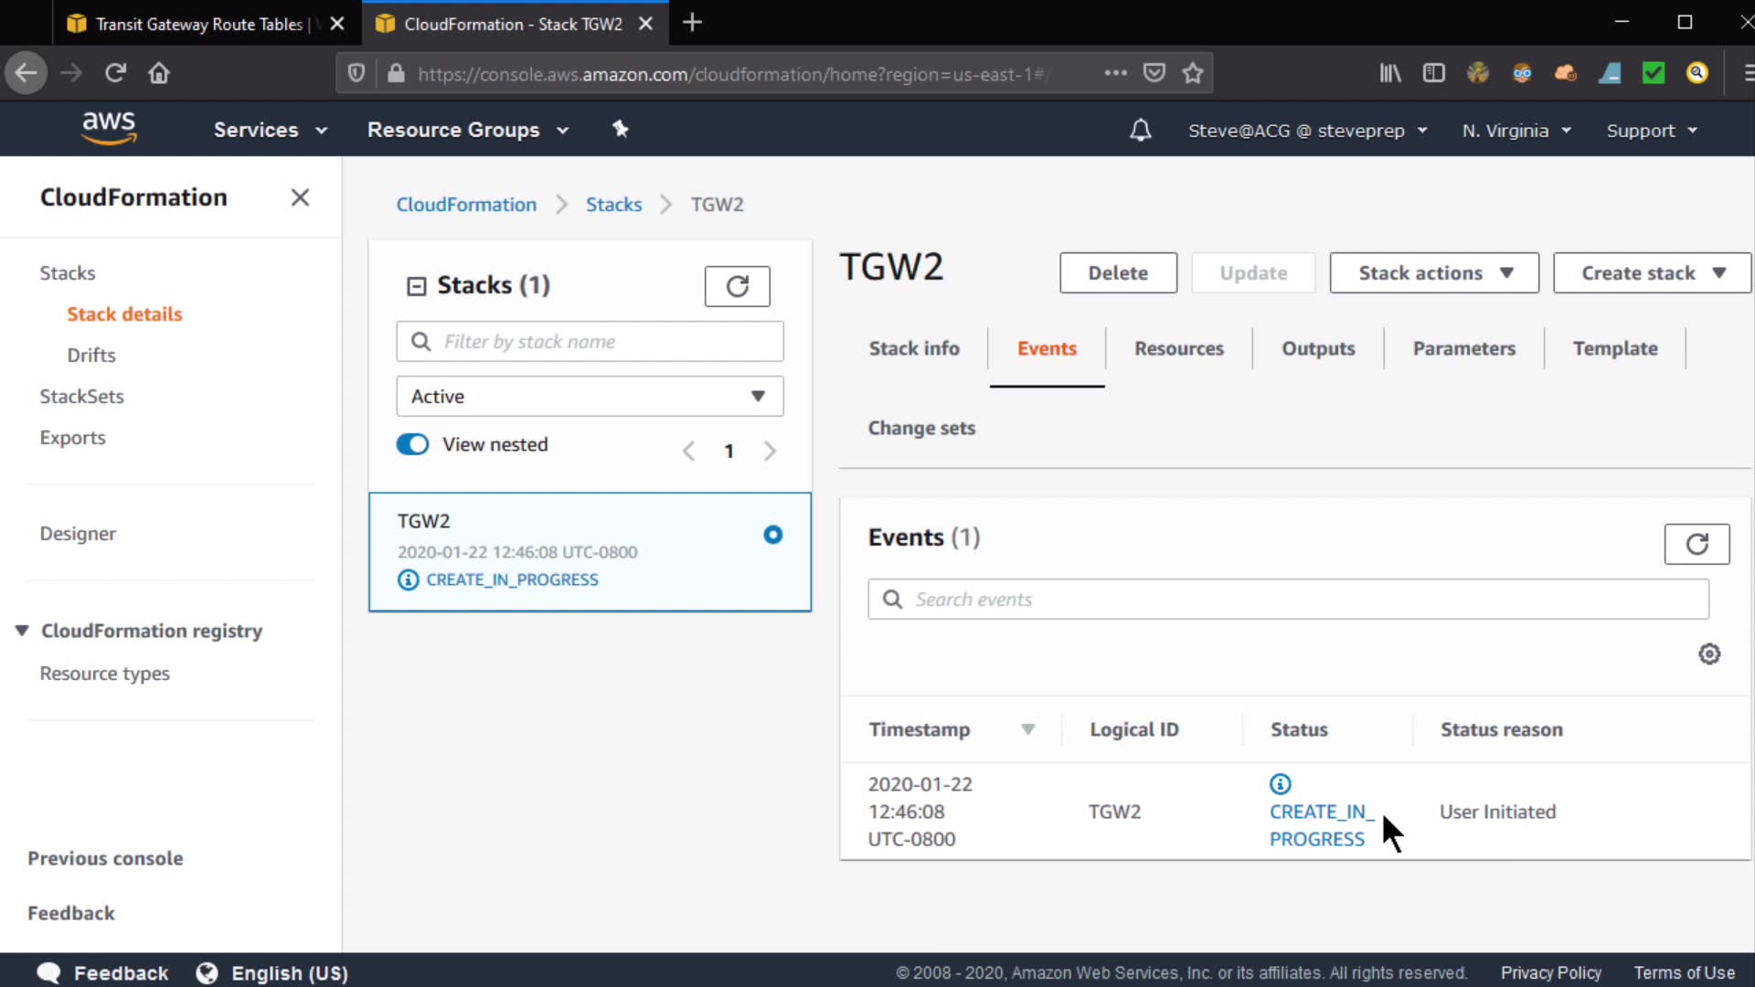Refresh the Events table
Viewport: 1755px width, 987px height.
(1696, 545)
